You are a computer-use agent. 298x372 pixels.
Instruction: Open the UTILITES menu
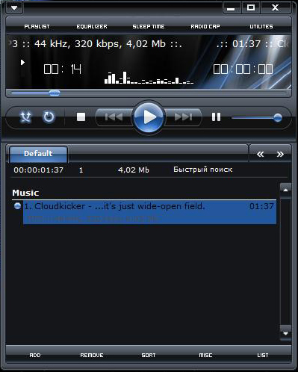click(x=261, y=26)
